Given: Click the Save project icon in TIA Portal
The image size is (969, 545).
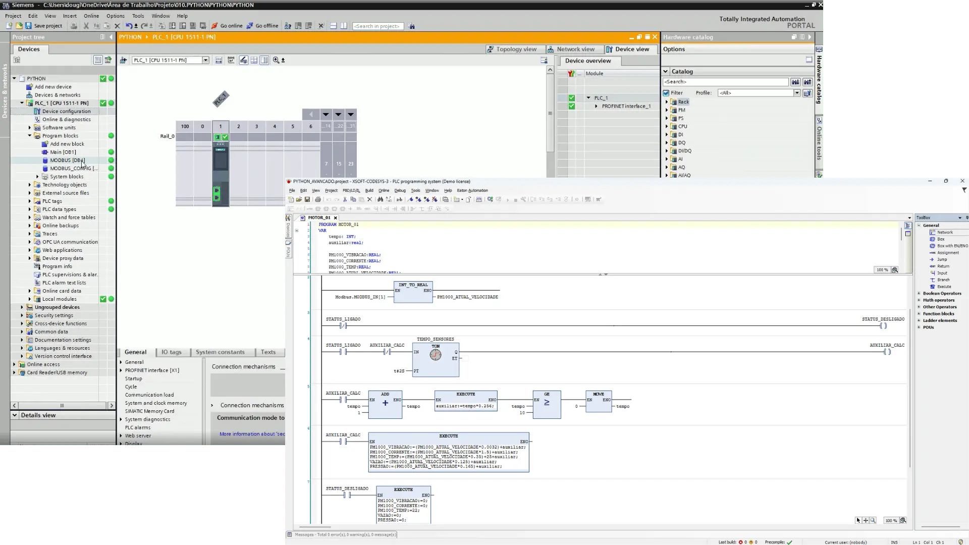Looking at the screenshot, I should pyautogui.click(x=28, y=26).
